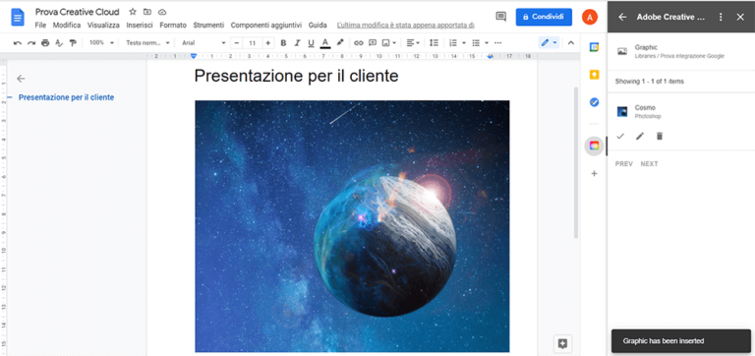Image resolution: width=755 pixels, height=356 pixels.
Task: Star the Prova Creative Cloud document
Action: coord(133,12)
